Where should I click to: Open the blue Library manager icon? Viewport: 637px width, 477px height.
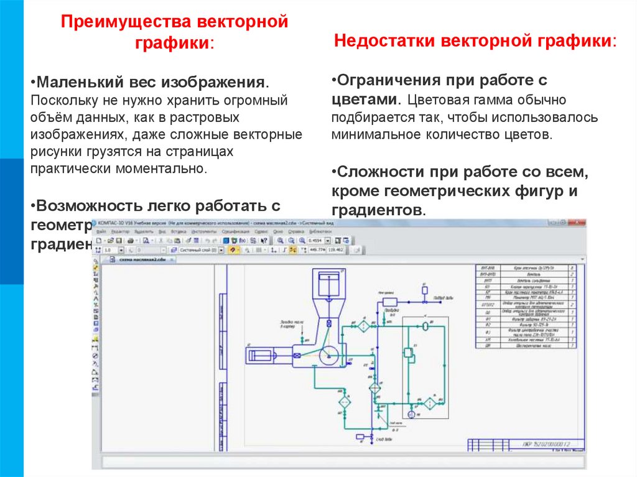[x=226, y=241]
